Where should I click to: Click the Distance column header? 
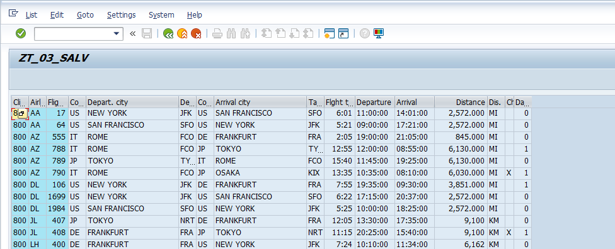[461, 102]
